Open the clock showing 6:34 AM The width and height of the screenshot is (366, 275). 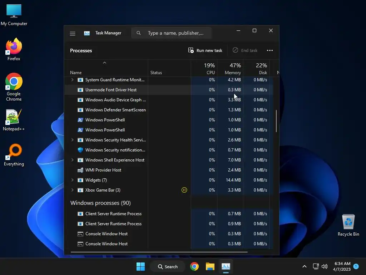[342, 266]
